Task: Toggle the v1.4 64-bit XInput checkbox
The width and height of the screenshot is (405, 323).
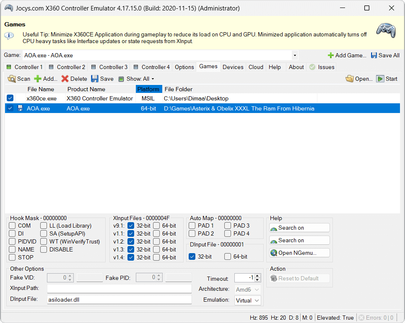Action: (x=157, y=257)
